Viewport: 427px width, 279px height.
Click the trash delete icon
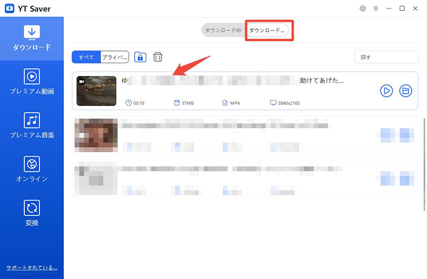point(158,57)
